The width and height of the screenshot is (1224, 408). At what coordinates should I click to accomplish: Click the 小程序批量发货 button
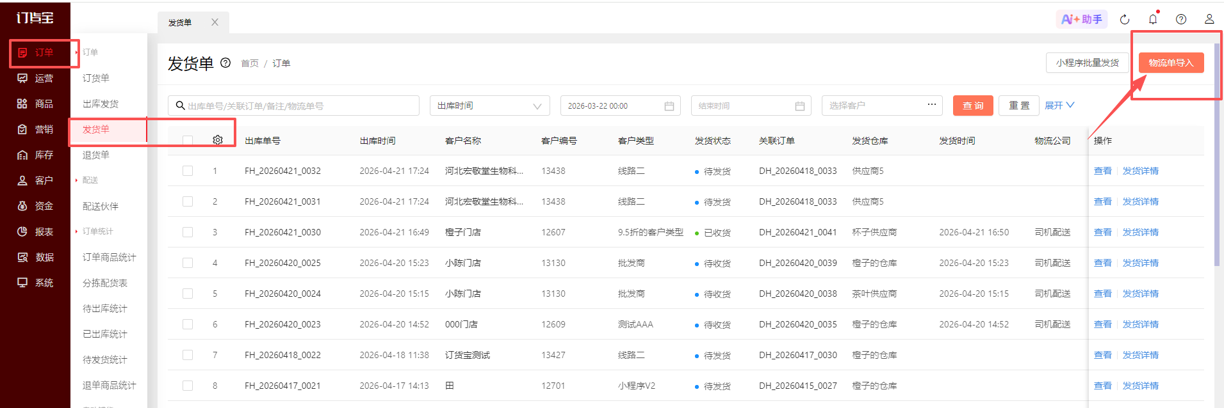[x=1088, y=63]
